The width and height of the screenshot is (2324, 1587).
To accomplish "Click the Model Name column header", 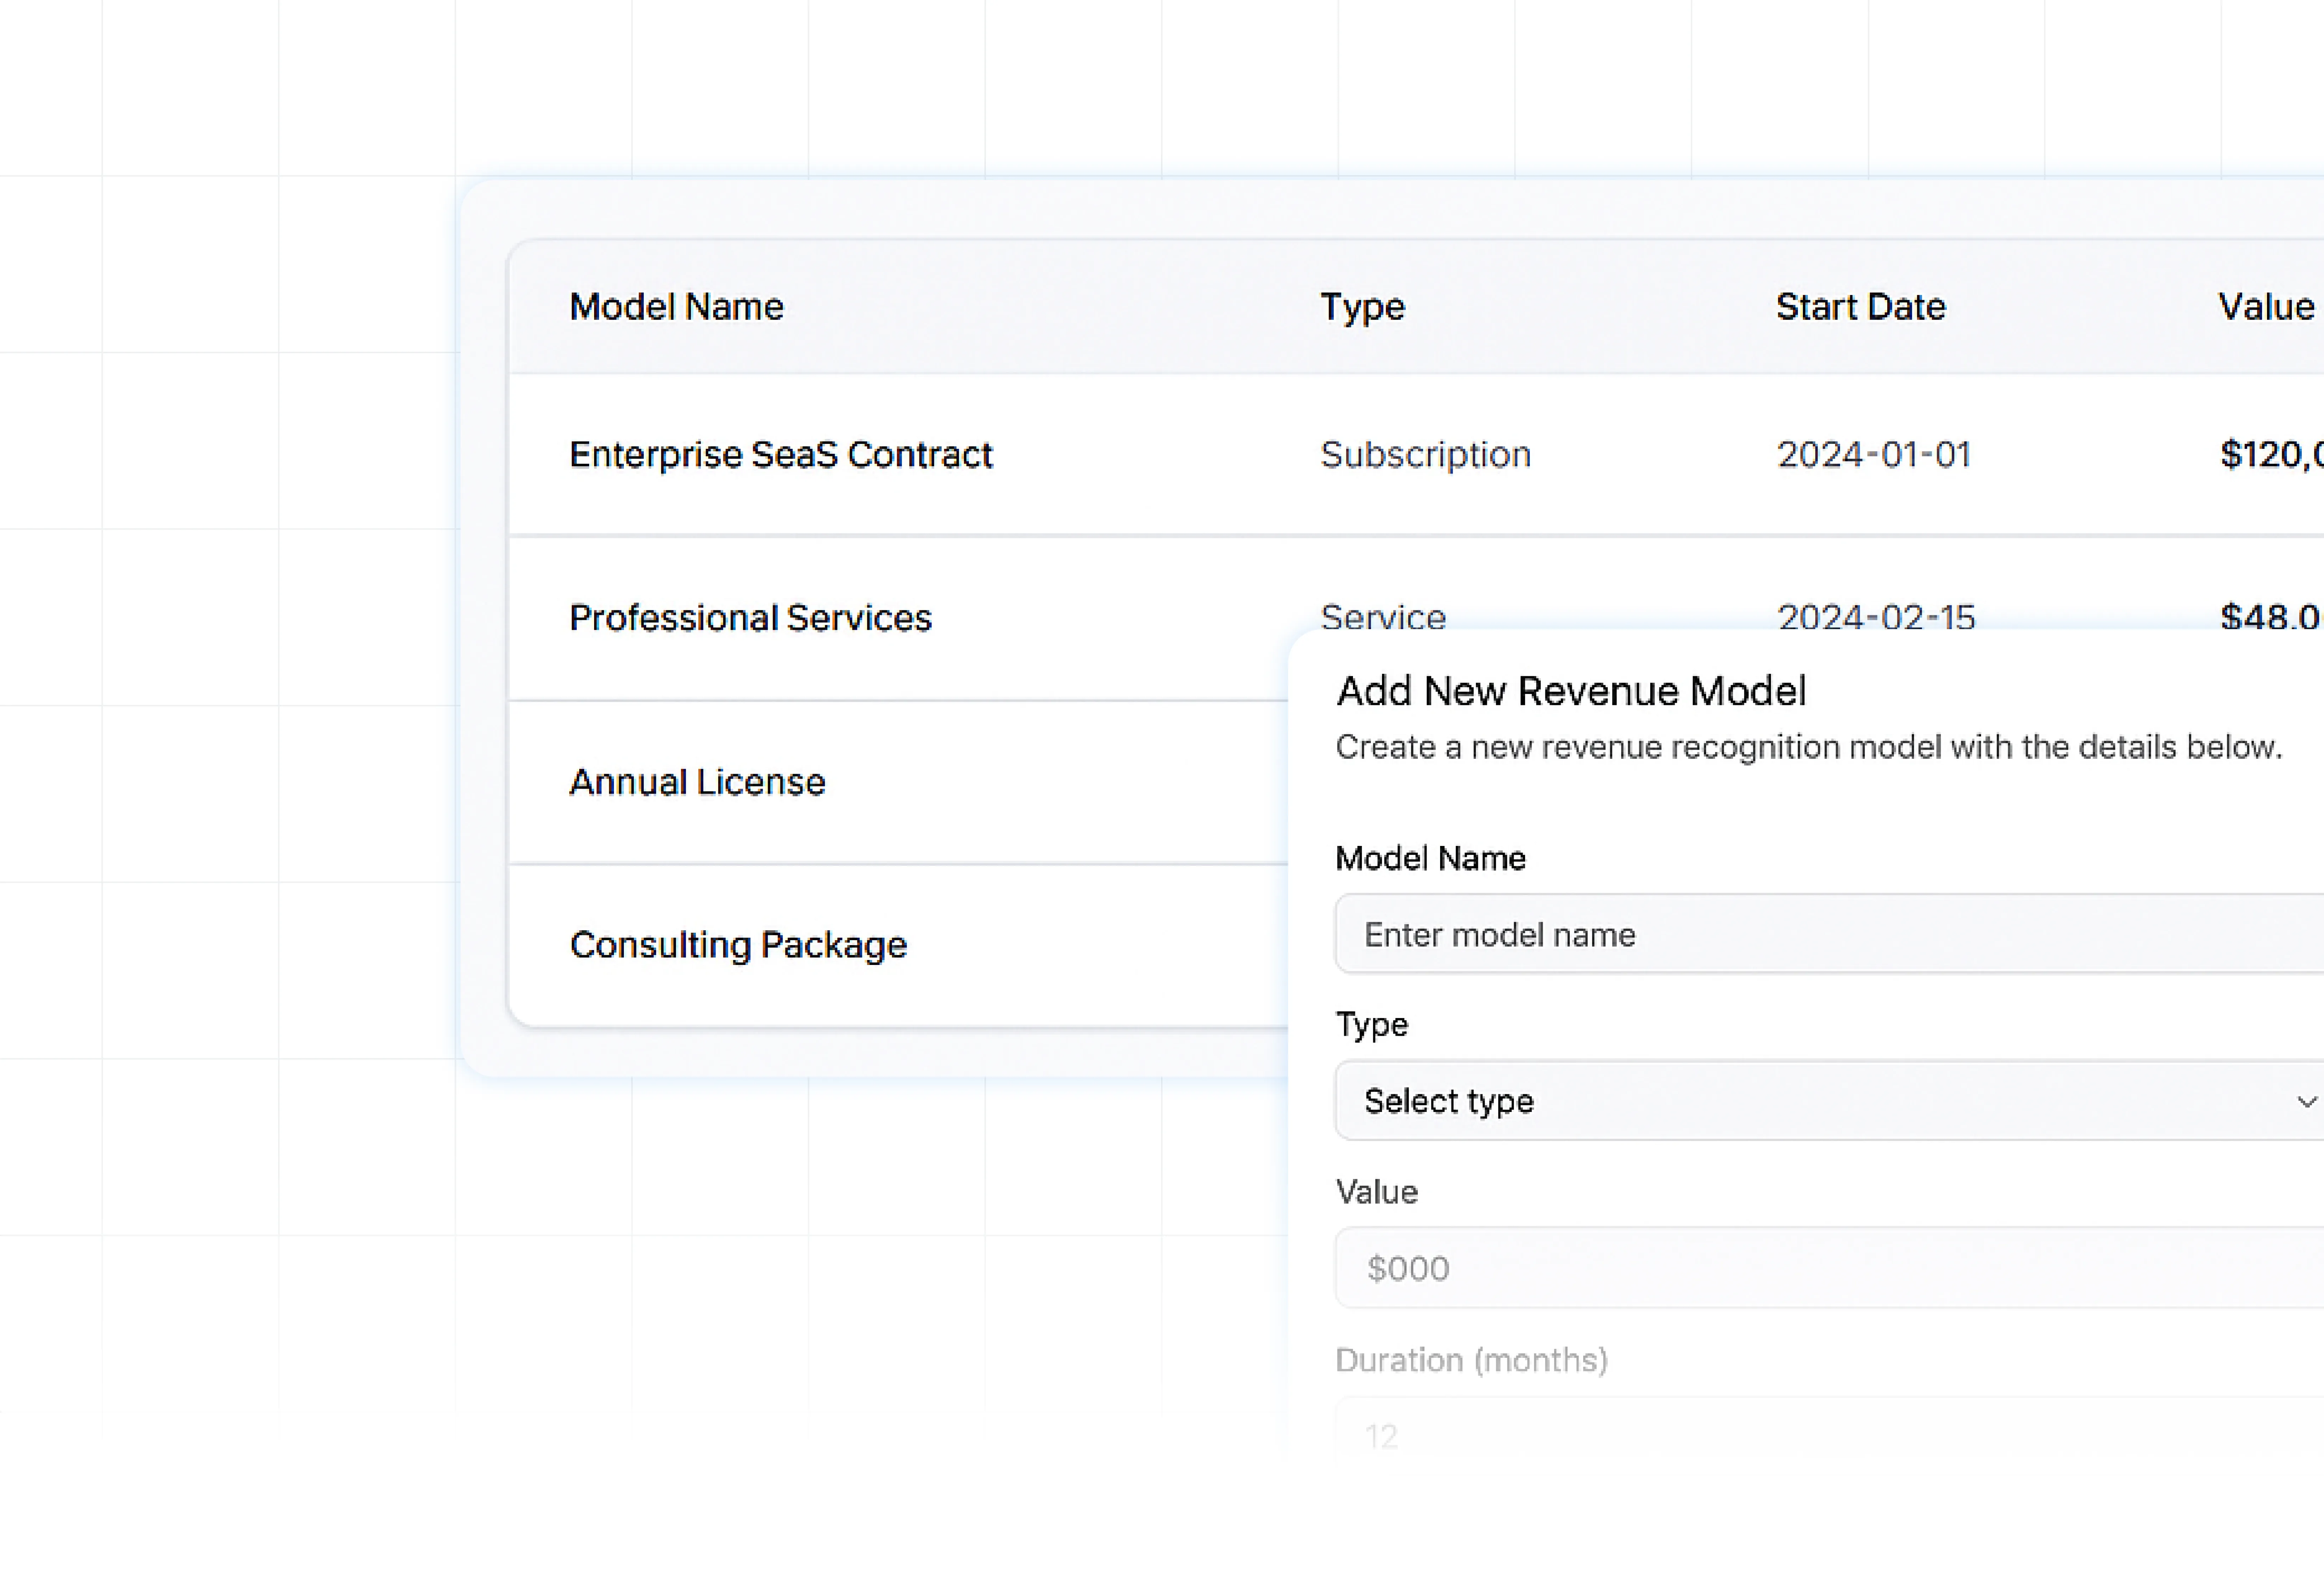I will tap(676, 306).
